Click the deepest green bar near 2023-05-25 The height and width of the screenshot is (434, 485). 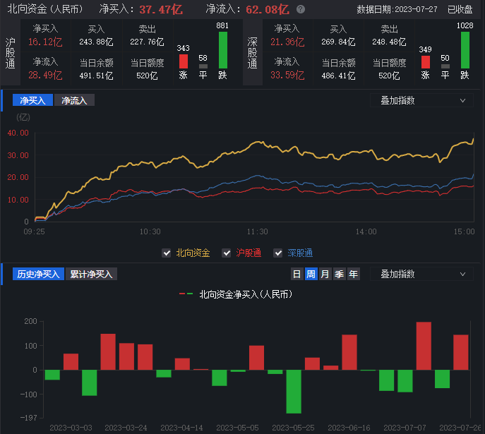coord(294,391)
